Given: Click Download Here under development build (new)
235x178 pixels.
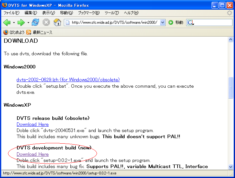Looking at the screenshot, I should point(33,154).
